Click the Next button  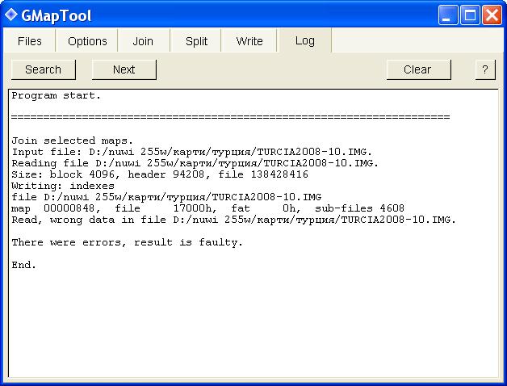tap(124, 69)
